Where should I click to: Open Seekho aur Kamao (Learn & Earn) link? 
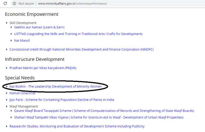point(39,27)
